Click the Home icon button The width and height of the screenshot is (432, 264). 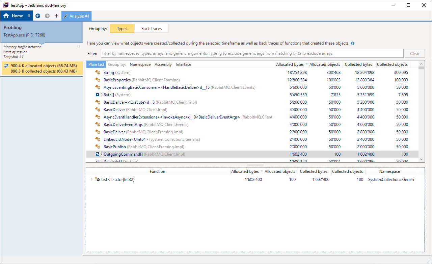pos(6,16)
